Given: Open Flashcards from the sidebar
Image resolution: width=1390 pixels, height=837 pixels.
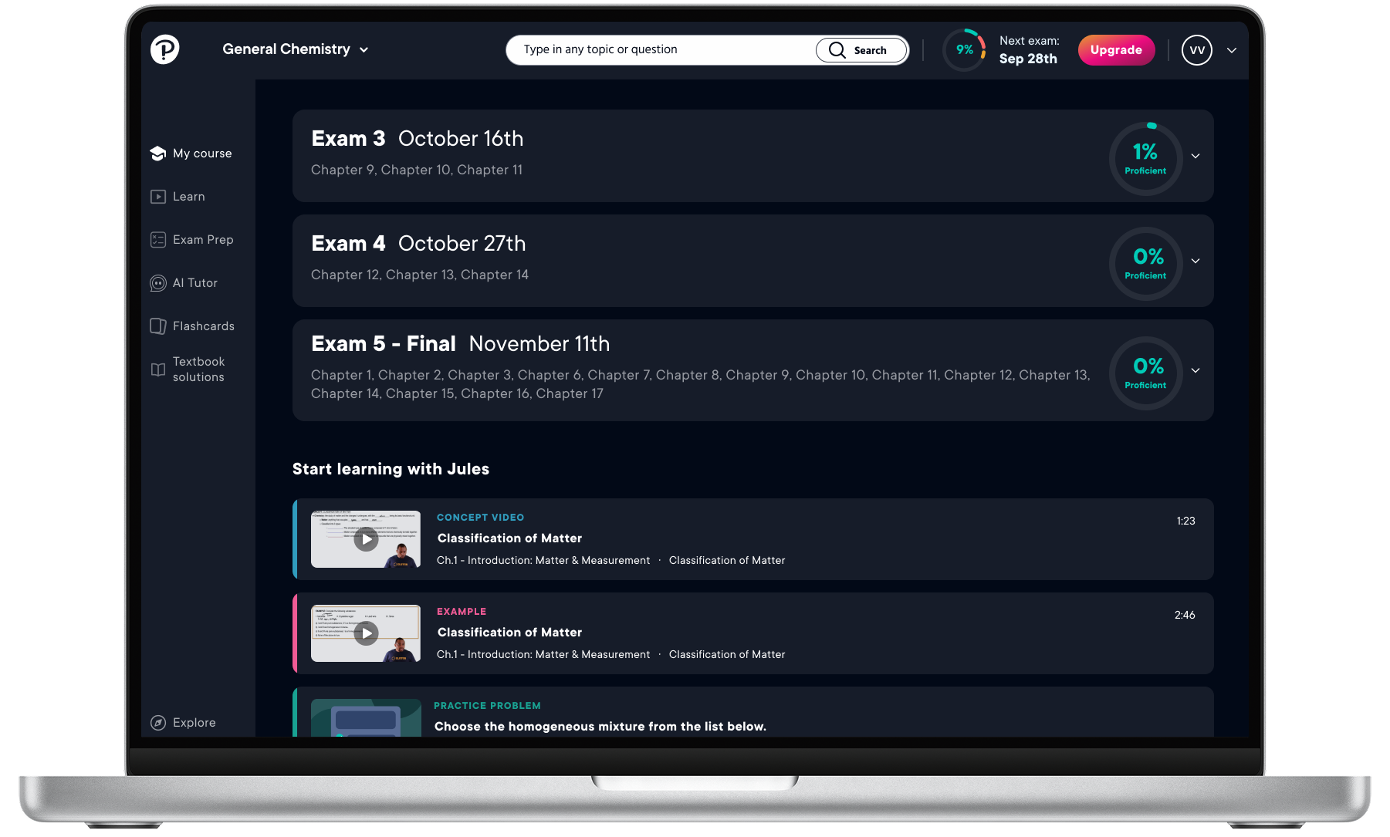Looking at the screenshot, I should point(192,326).
